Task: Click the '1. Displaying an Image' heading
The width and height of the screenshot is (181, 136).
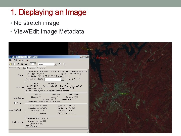Action: (x=49, y=12)
